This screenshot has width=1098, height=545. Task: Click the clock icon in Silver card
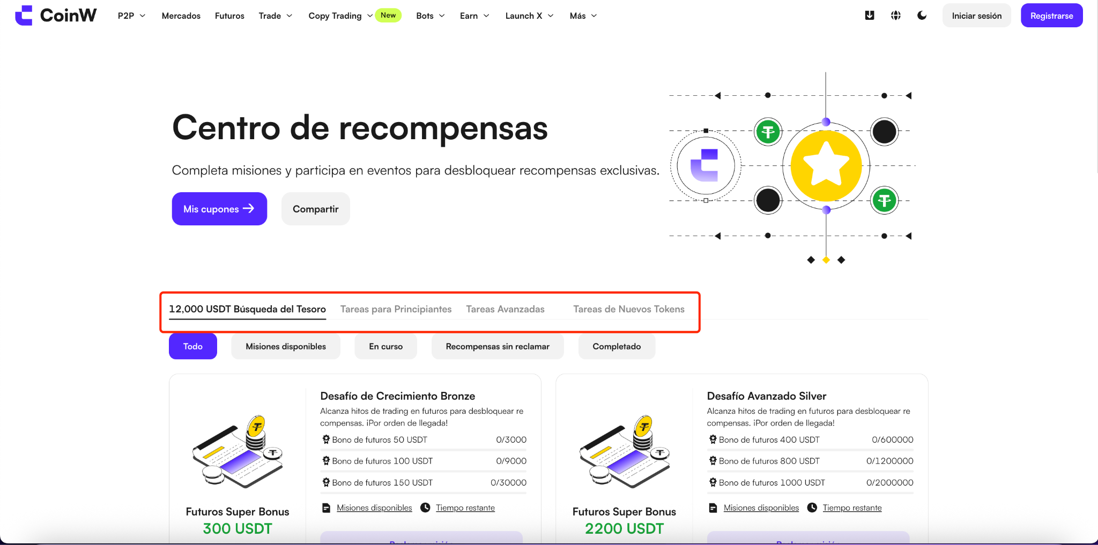click(x=812, y=508)
